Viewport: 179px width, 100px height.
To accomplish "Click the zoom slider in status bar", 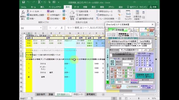I will (x=139, y=98).
